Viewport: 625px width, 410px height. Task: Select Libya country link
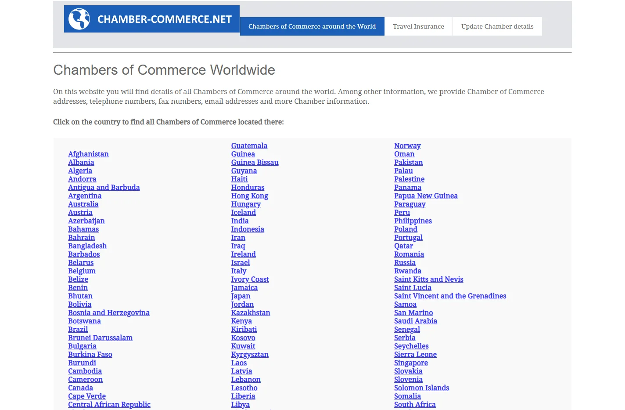pyautogui.click(x=240, y=404)
